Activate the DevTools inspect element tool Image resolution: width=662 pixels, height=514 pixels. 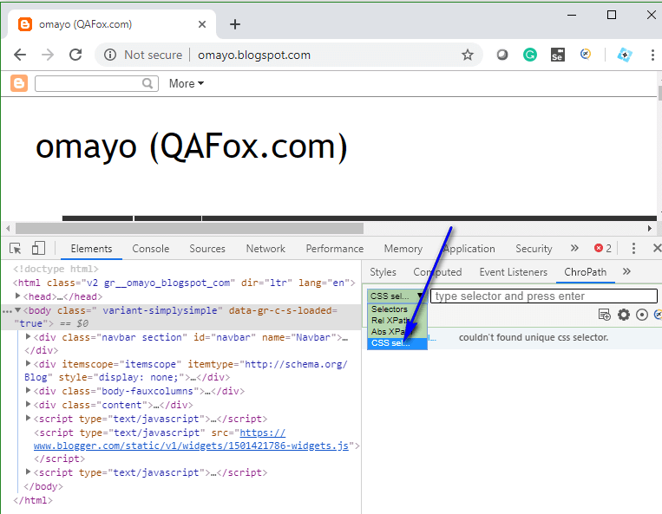(16, 249)
